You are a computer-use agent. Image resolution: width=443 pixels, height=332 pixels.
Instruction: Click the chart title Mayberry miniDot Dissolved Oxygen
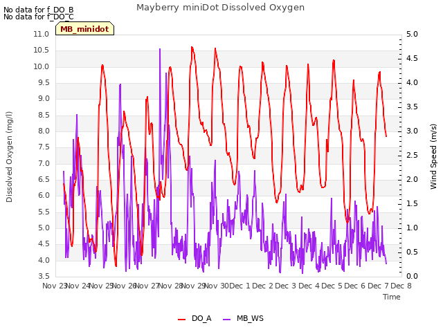click(x=220, y=8)
